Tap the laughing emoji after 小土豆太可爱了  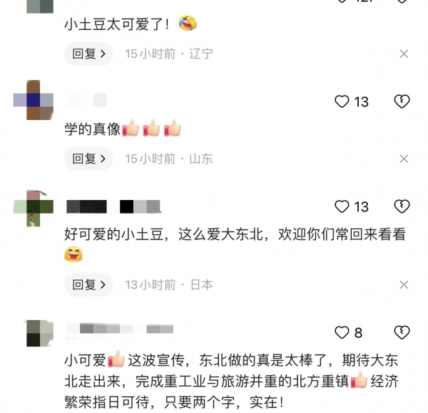click(x=188, y=23)
